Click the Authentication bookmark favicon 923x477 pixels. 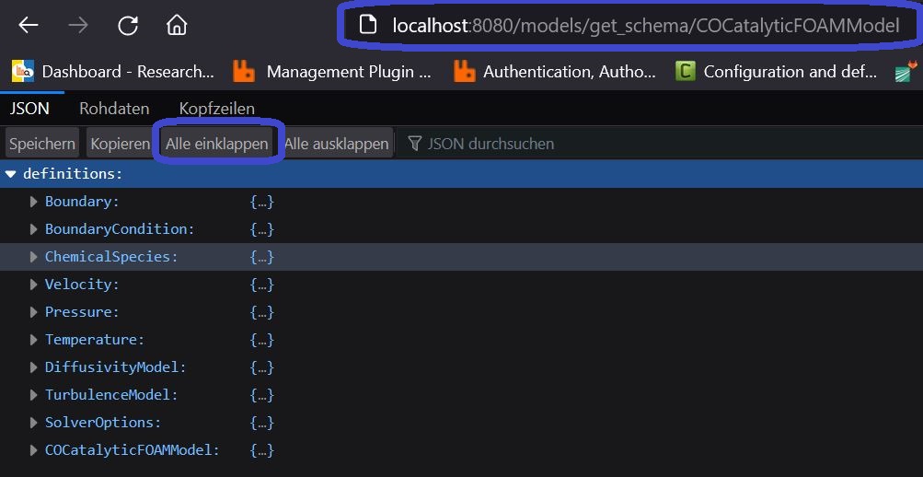(x=465, y=71)
